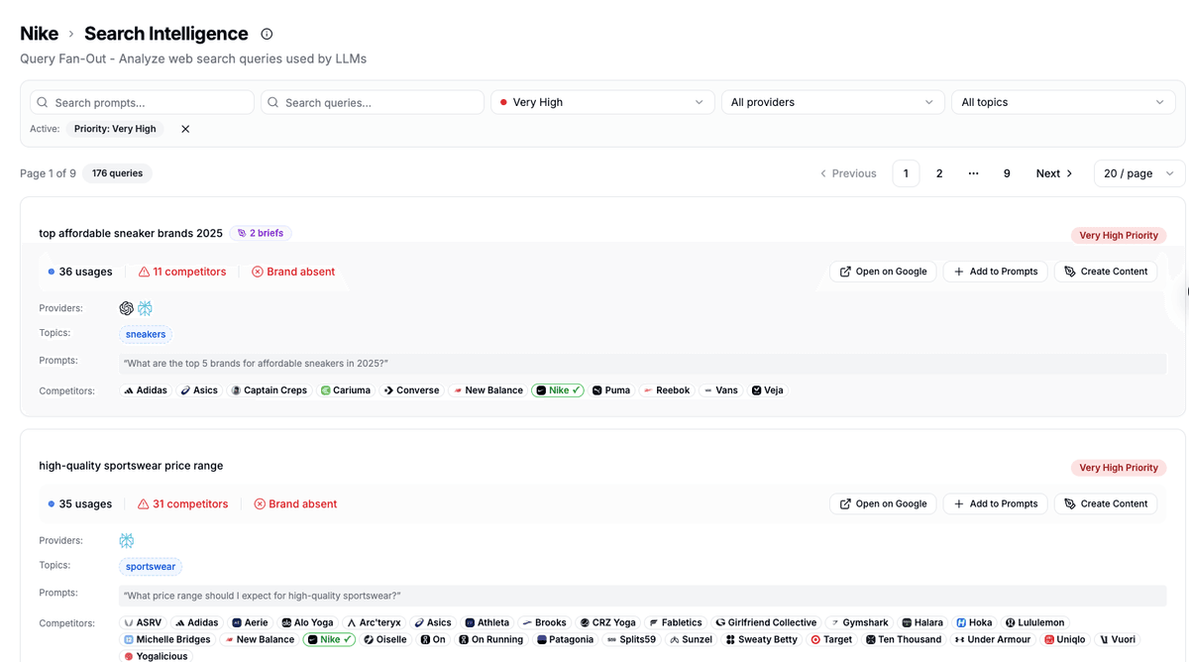Image resolution: width=1189 pixels, height=662 pixels.
Task: Open the 2 briefs badge
Action: (x=261, y=233)
